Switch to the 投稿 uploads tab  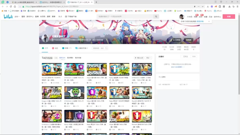(67, 48)
